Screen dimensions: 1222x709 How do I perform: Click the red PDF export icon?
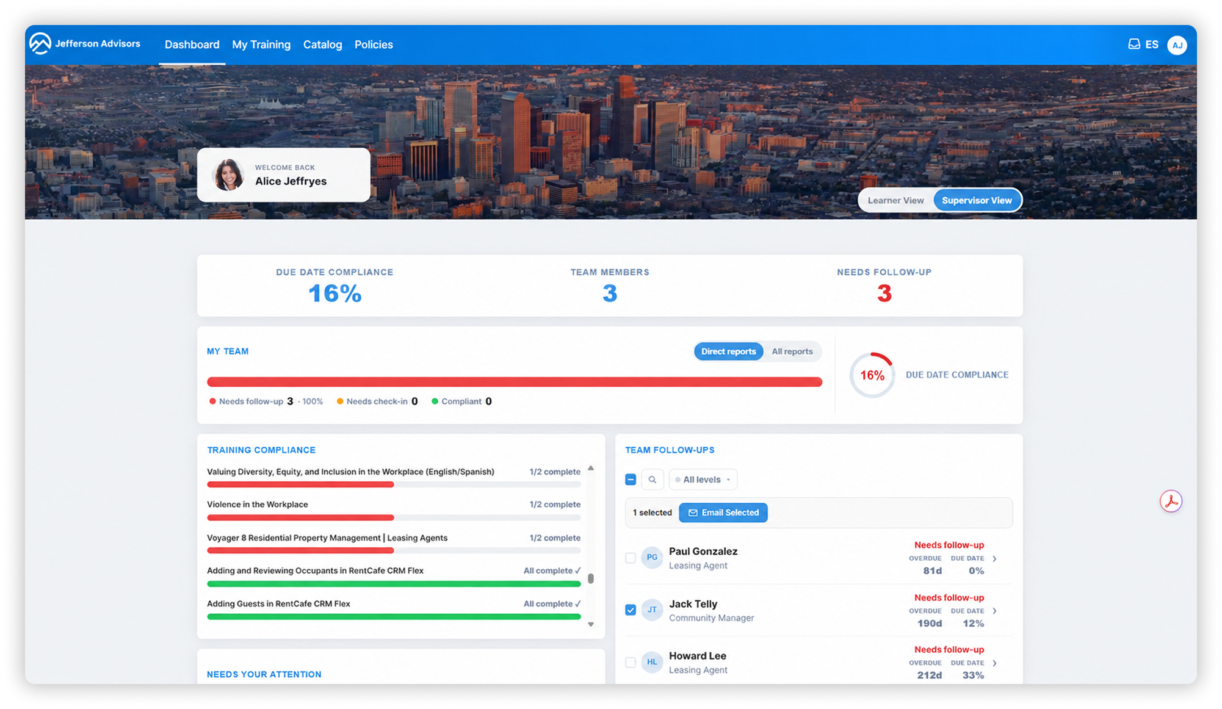pyautogui.click(x=1171, y=502)
